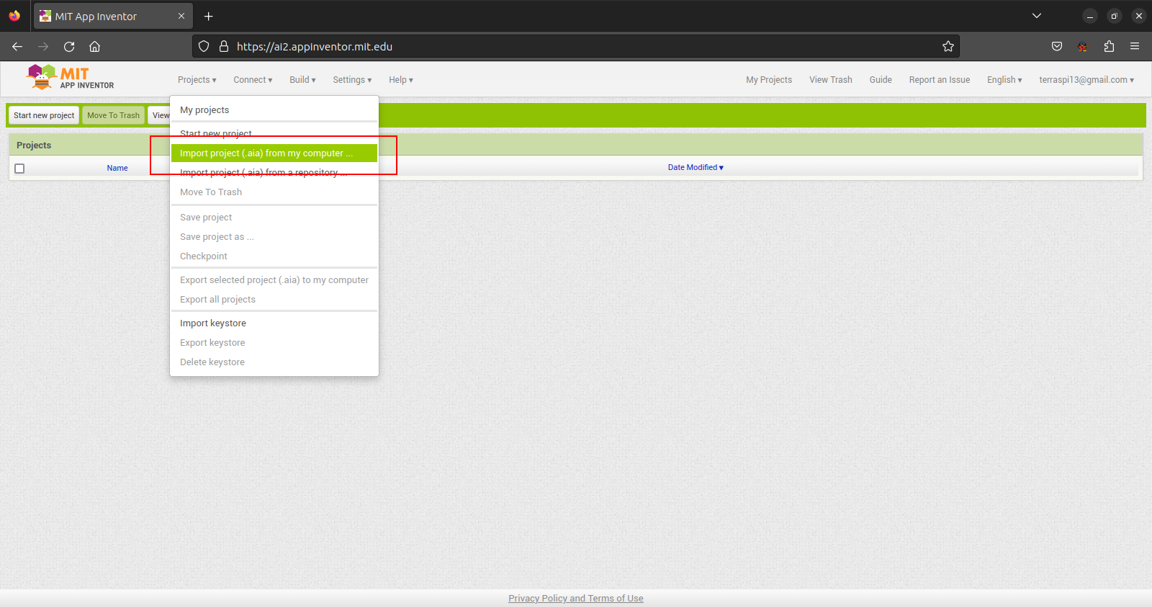This screenshot has width=1152, height=608.
Task: Select Checkpoint menu item
Action: 274,256
